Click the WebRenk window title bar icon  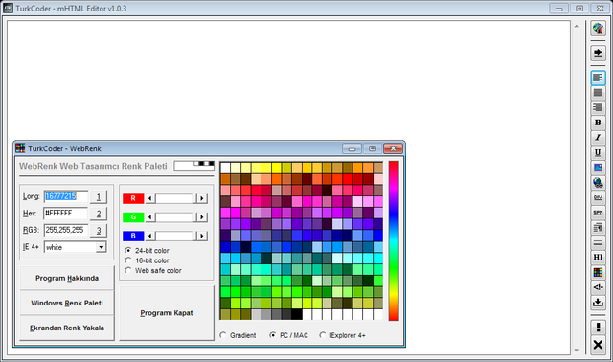(20, 148)
